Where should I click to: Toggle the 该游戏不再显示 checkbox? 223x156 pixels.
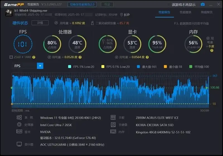pos(169,4)
